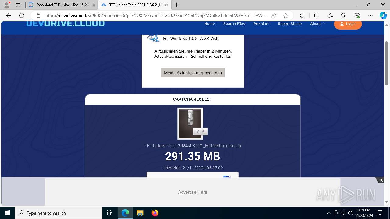Click the vertical page scrollbar thumb
The height and width of the screenshot is (219, 390).
tap(387, 63)
